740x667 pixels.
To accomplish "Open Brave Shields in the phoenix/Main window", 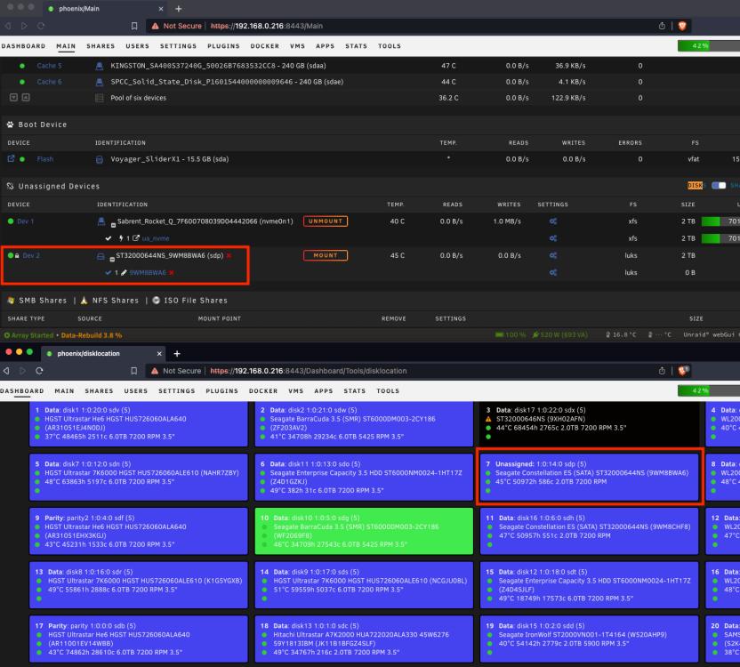I will coord(682,26).
